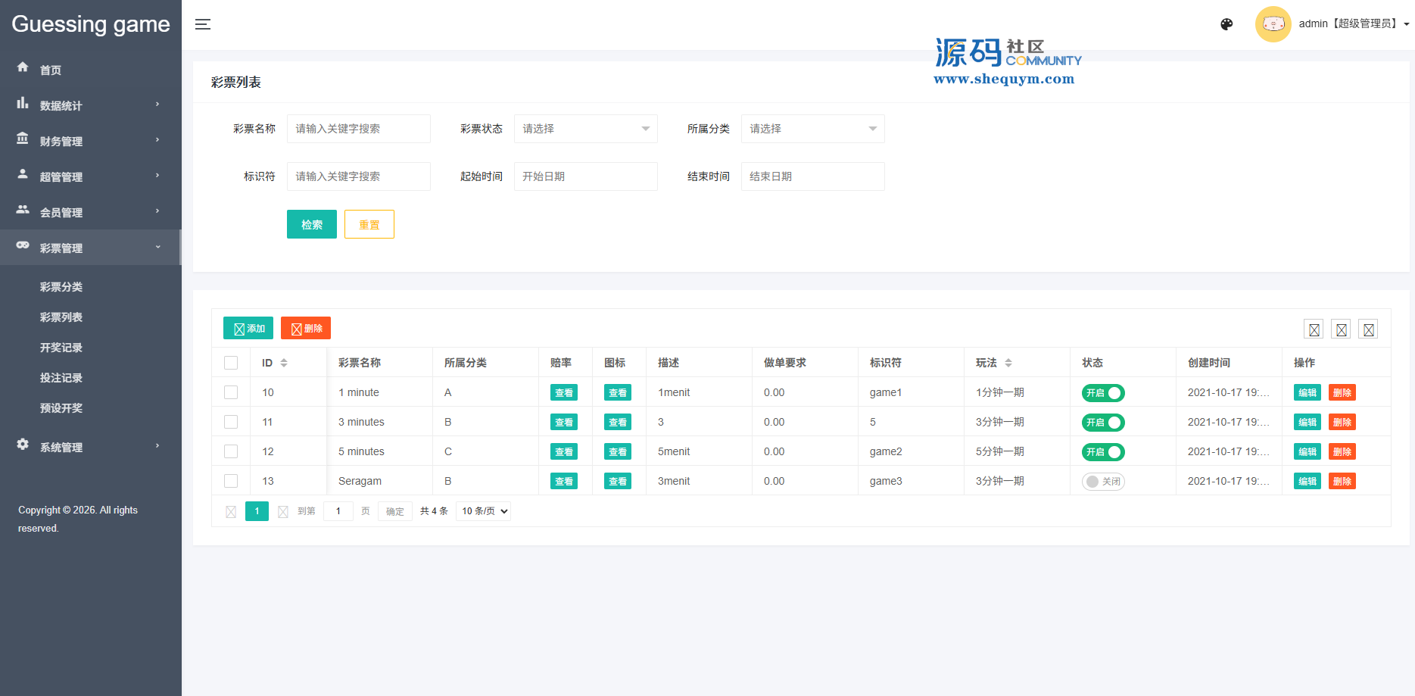Open the 10 条/页 page size selector
The height and width of the screenshot is (696, 1415).
click(484, 511)
